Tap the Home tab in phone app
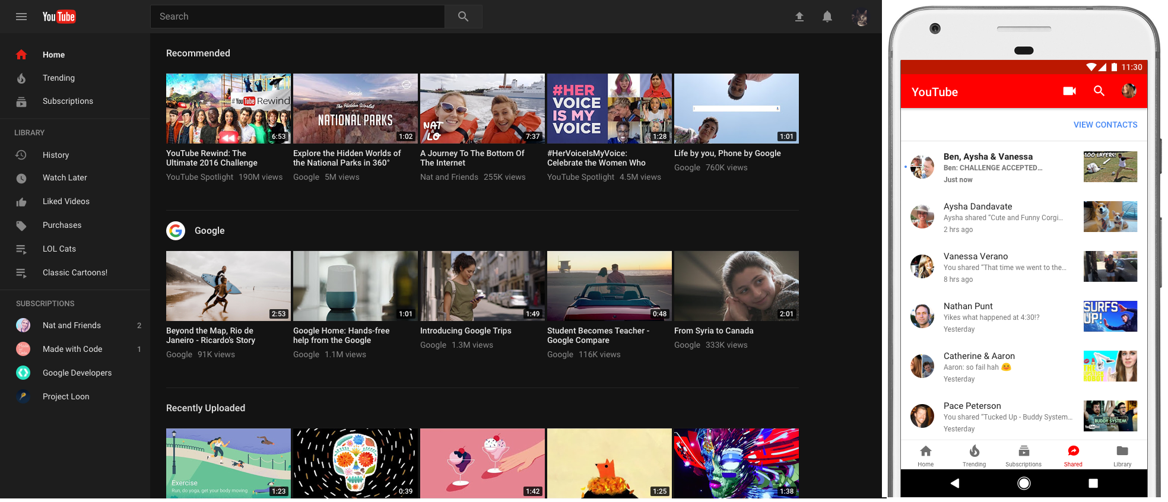 (x=926, y=456)
